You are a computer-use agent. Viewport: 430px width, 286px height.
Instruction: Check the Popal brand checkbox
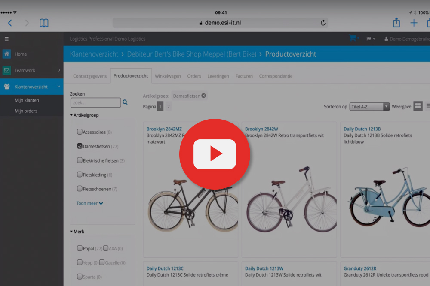click(80, 248)
